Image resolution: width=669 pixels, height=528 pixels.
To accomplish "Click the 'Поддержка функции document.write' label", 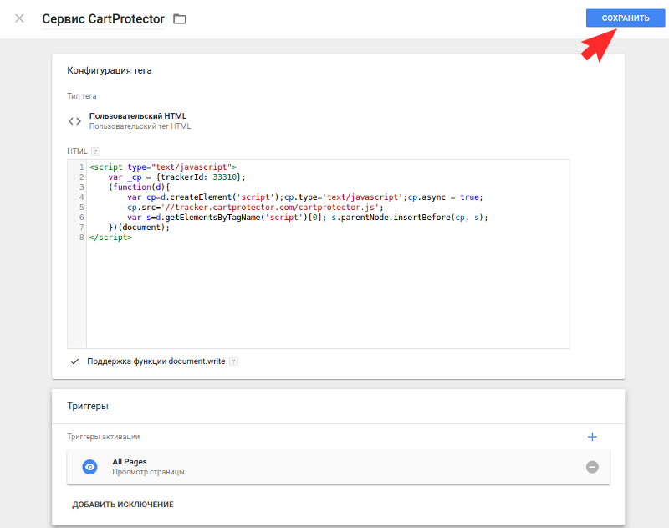I will click(156, 361).
